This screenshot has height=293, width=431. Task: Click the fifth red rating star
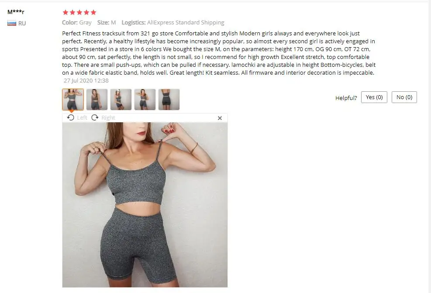(93, 12)
